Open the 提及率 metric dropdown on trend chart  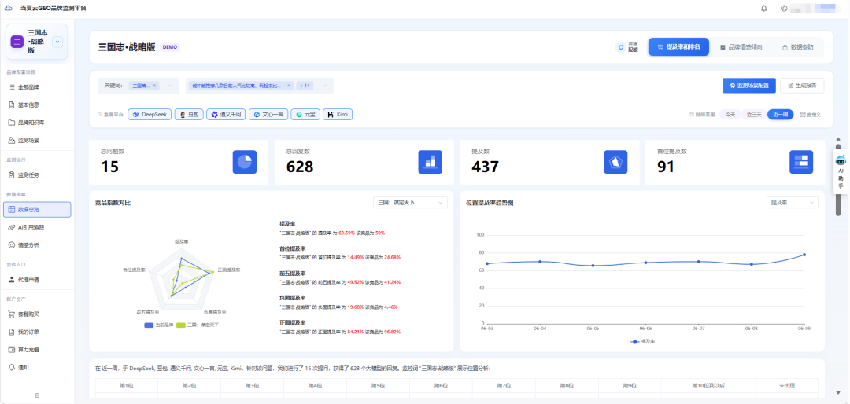click(792, 203)
